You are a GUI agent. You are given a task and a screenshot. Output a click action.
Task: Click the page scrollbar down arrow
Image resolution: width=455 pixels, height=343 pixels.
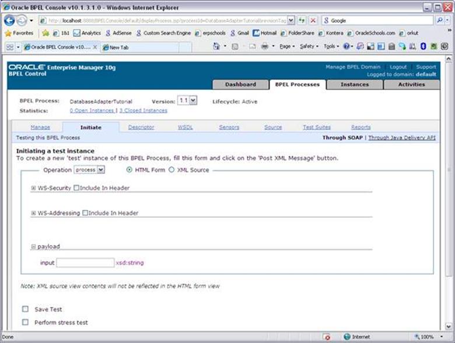[x=449, y=327]
